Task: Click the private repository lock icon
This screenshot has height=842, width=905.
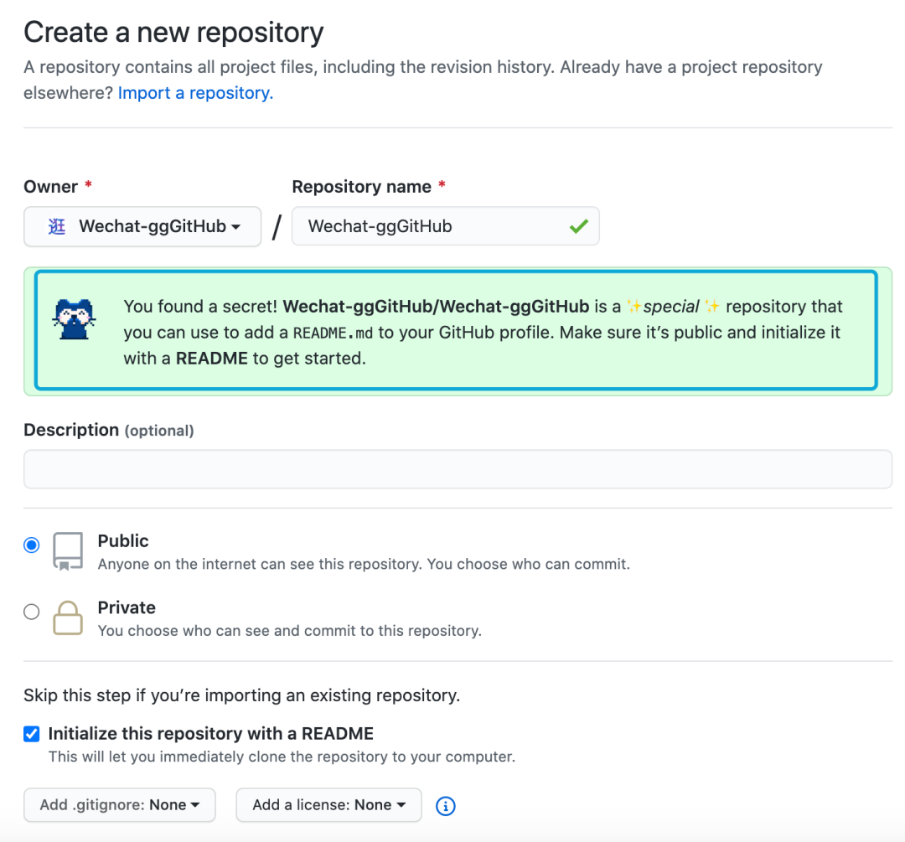Action: click(x=68, y=618)
